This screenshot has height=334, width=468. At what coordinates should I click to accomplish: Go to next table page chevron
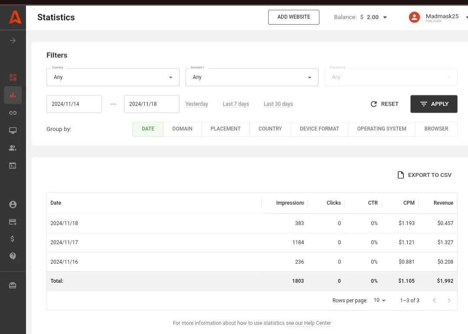[x=449, y=301]
